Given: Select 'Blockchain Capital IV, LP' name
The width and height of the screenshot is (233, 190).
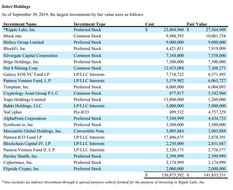Looking at the screenshot, I should coord(27,144).
